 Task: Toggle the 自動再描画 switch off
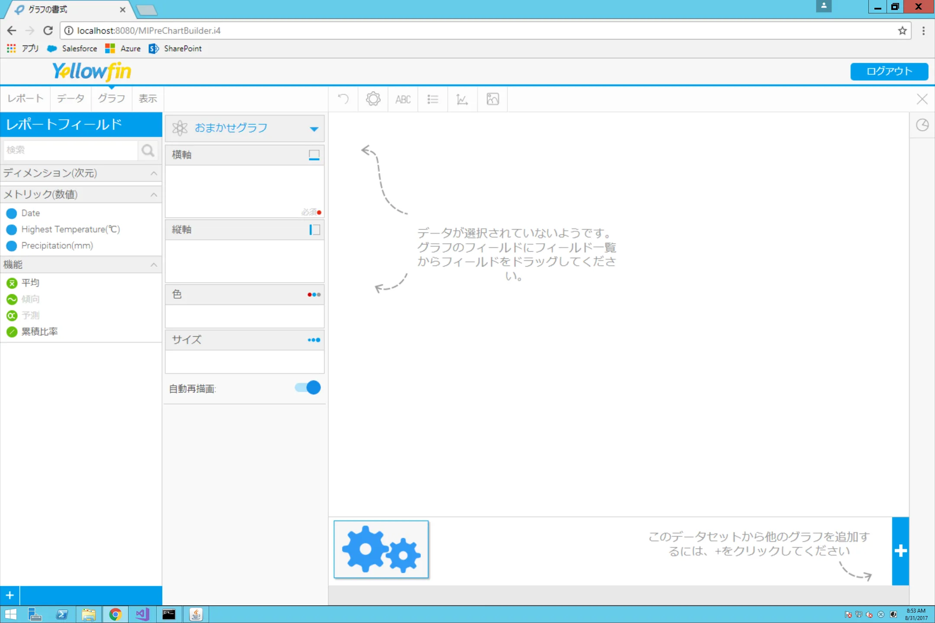[x=306, y=388]
